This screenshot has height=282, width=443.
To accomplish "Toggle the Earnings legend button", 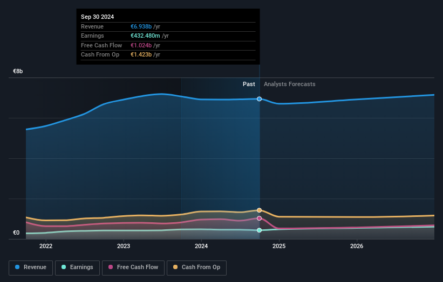I will coord(77,267).
